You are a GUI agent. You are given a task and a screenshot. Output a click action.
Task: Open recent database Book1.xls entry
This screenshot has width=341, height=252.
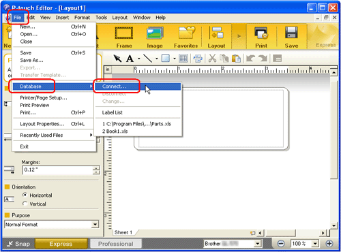coord(138,131)
